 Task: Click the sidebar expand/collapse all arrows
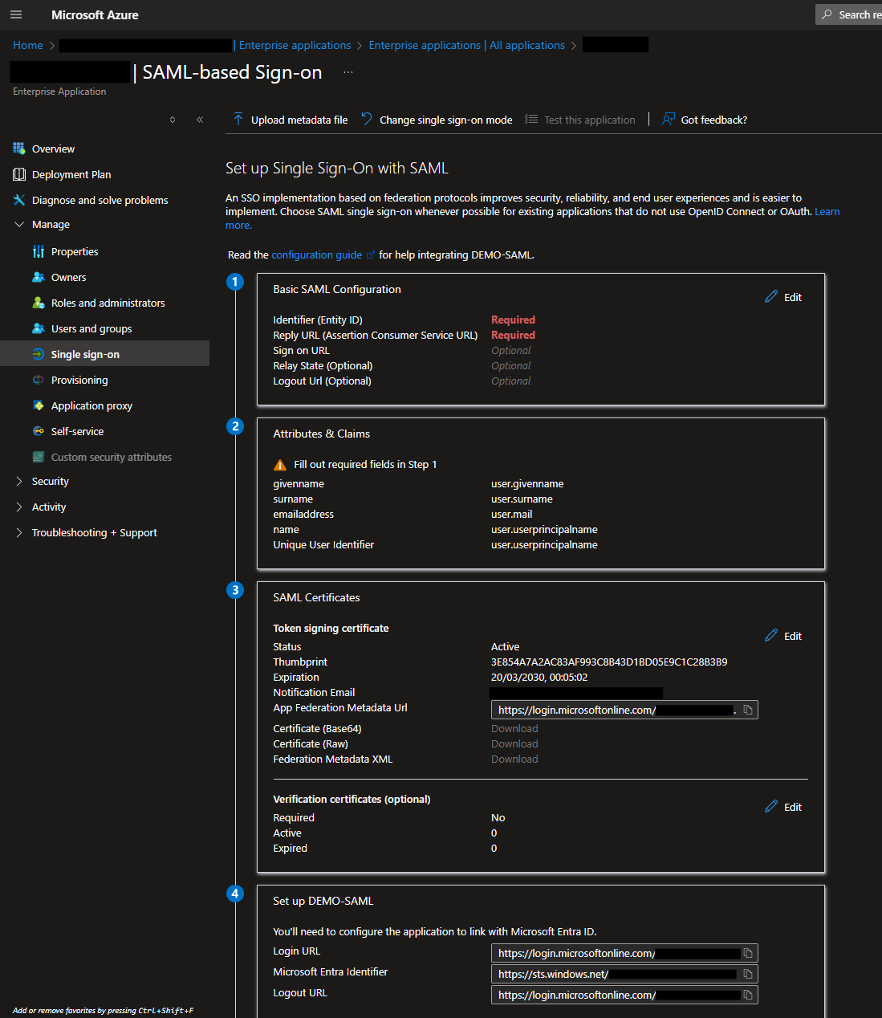click(173, 120)
